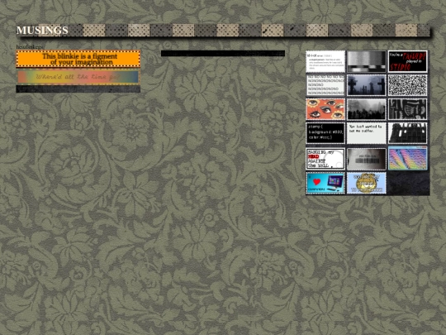The height and width of the screenshot is (335, 446).
Task: Click the yellow cartoon cat stamp
Action: pos(367,183)
